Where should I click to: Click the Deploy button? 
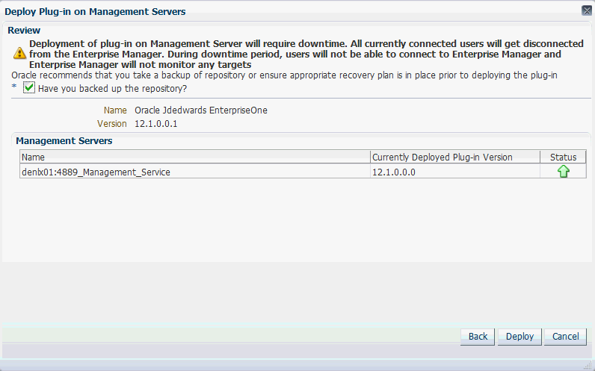520,337
